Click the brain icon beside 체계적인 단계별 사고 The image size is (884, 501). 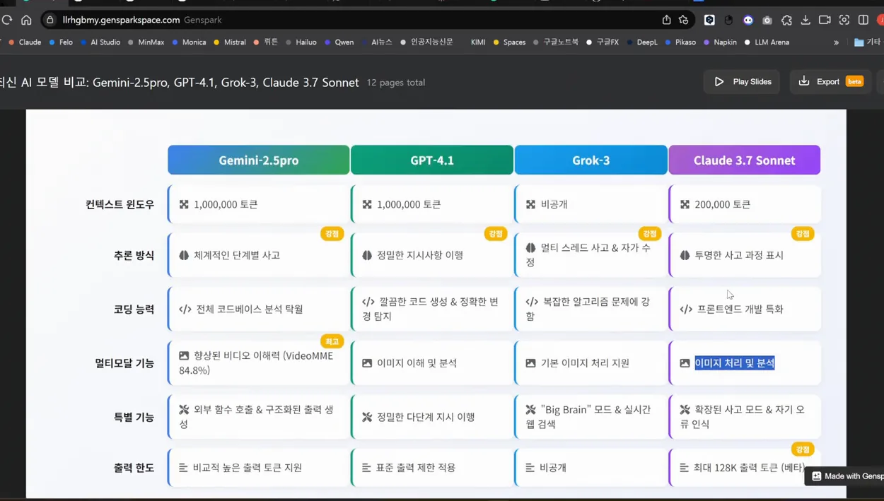point(184,255)
